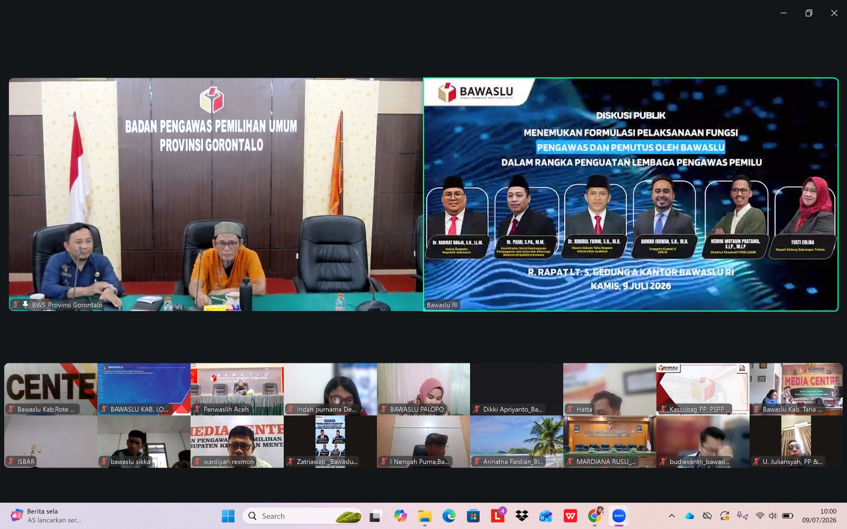Click muted mic icon beside bawaslu sikka
The image size is (847, 529).
tap(104, 461)
